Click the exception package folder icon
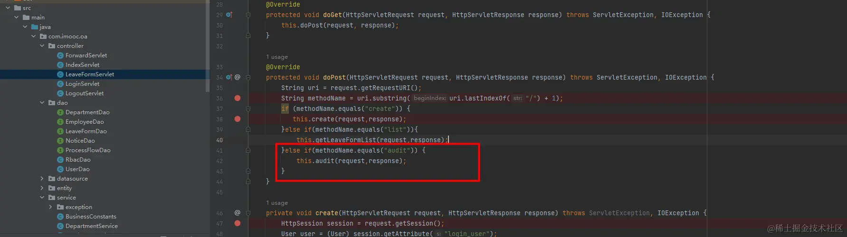 60,207
